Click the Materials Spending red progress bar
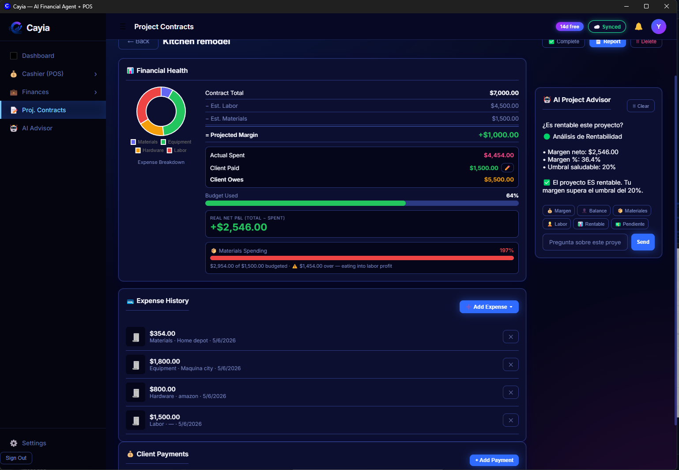 362,258
